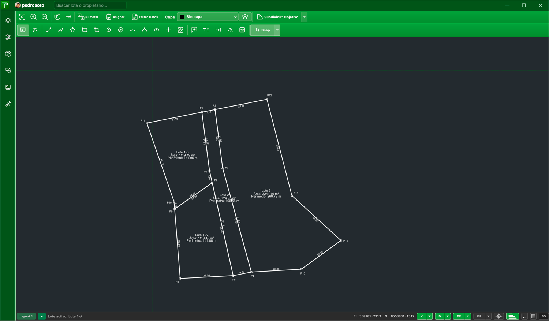
Task: Select the road profile tool
Action: pos(230,30)
